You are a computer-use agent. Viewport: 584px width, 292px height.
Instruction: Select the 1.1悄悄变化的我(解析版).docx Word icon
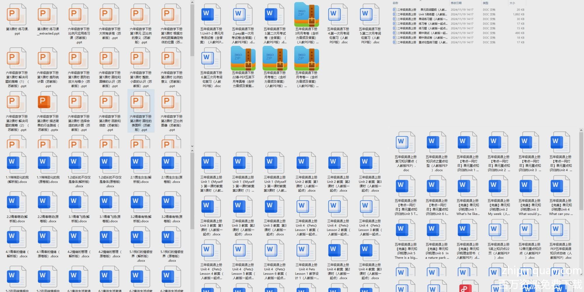17,163
